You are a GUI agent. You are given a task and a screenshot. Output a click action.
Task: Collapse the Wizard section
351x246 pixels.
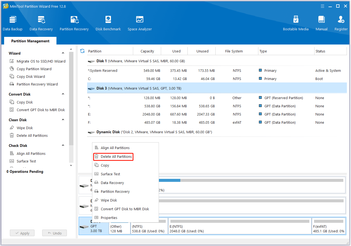point(63,53)
